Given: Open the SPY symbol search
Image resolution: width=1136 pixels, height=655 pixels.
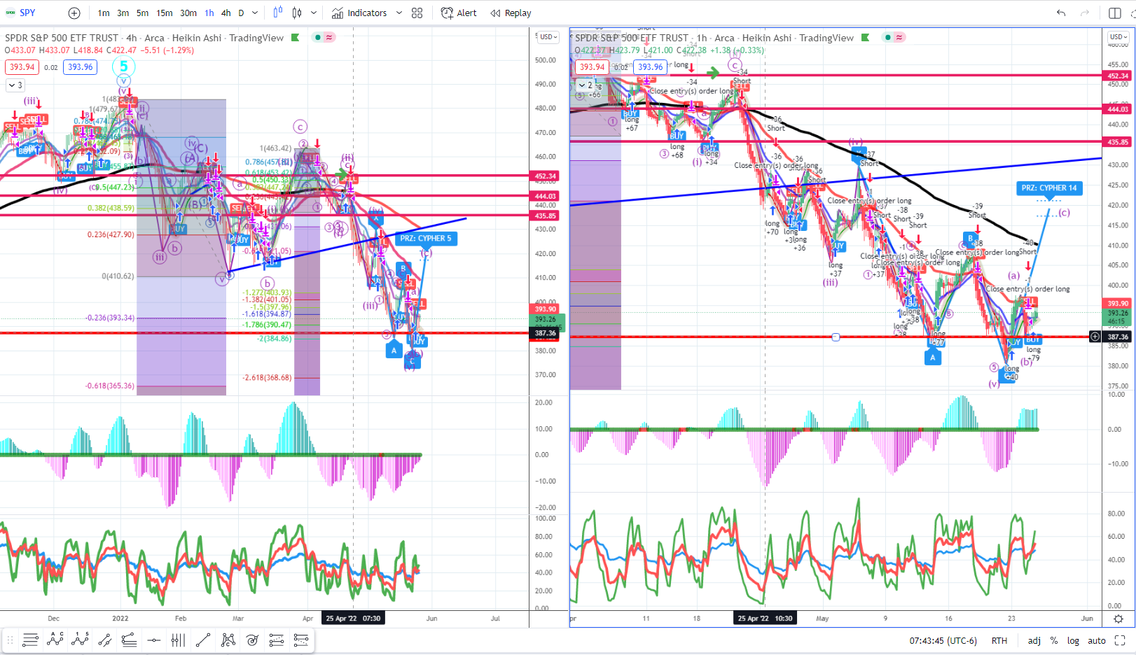Looking at the screenshot, I should [27, 13].
